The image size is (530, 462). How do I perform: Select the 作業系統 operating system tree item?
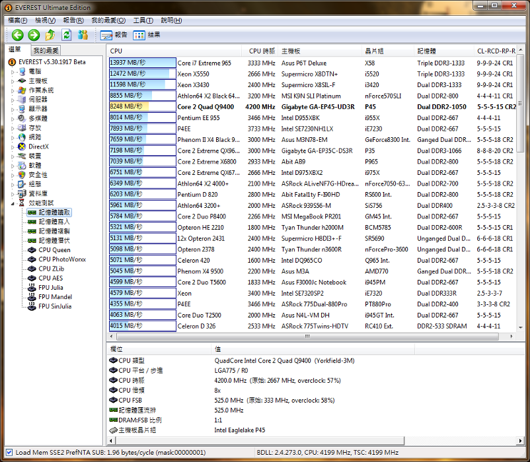coord(41,90)
